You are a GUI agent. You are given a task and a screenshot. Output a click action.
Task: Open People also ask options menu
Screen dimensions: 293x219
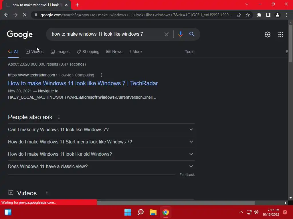(59, 117)
